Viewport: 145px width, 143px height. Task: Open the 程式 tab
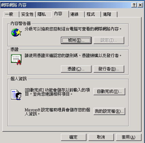coord(93,14)
